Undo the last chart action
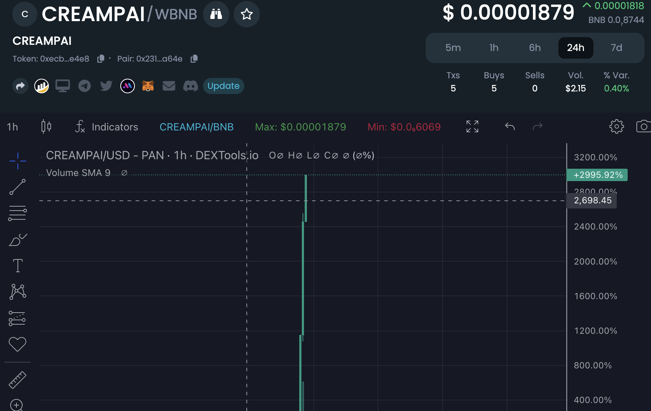Image resolution: width=651 pixels, height=411 pixels. click(510, 126)
